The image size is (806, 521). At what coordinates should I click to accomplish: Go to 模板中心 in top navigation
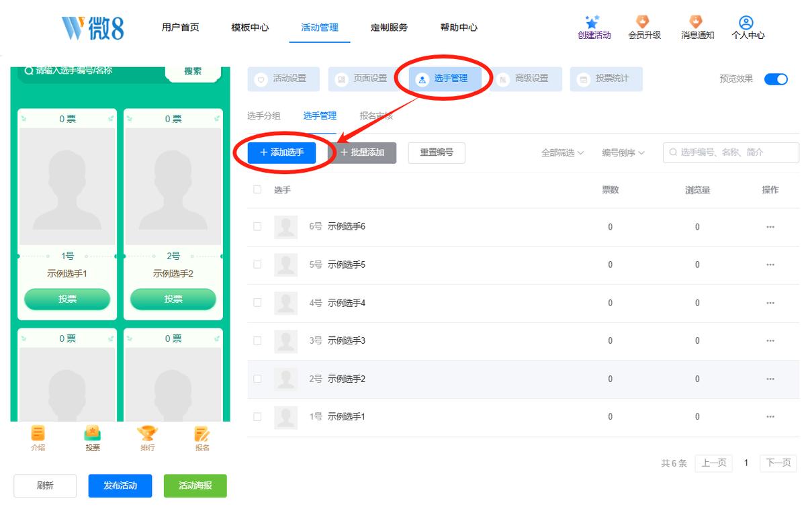pos(250,28)
